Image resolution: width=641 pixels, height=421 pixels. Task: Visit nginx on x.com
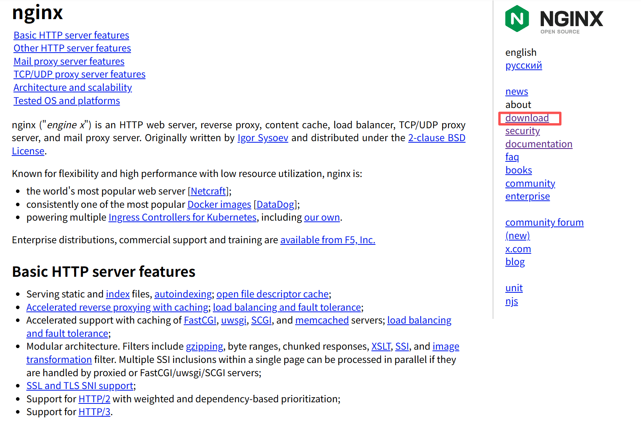click(518, 249)
